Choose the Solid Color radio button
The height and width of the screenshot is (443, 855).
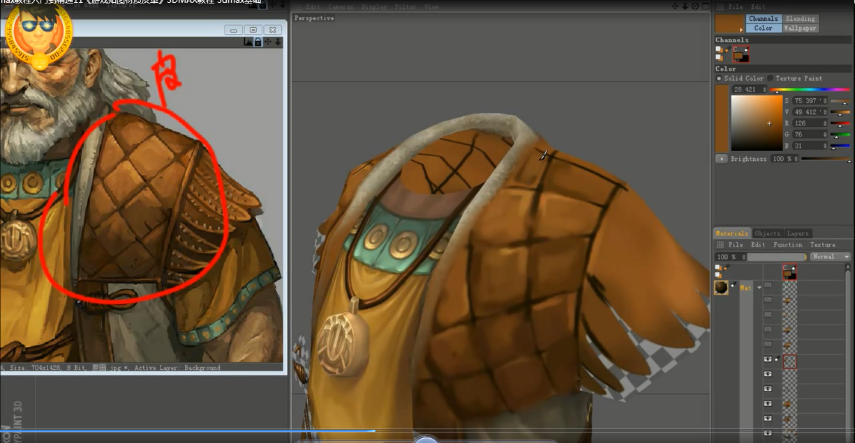click(719, 79)
